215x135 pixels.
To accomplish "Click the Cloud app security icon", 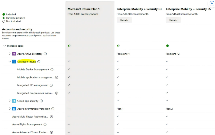I will pyautogui.click(x=14, y=101).
